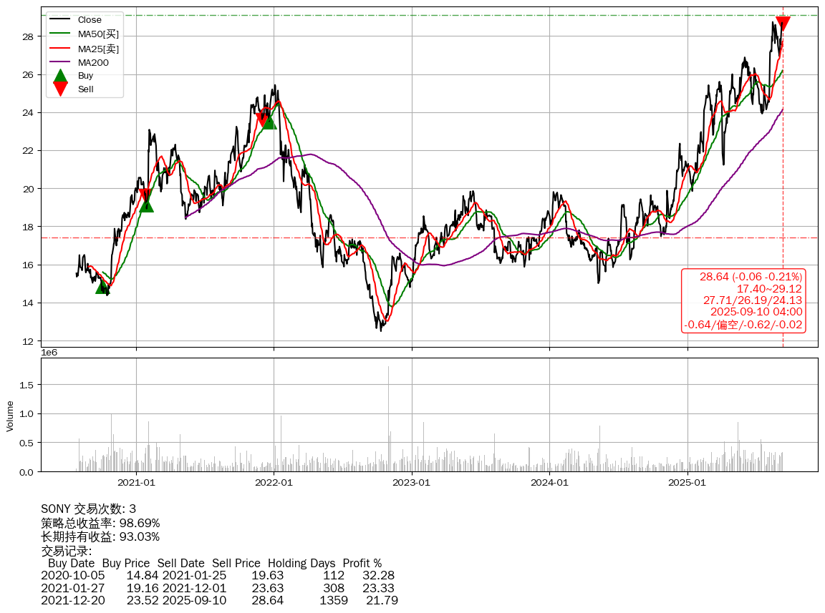Click the green buy triangle just before 2022-01

pyautogui.click(x=269, y=122)
